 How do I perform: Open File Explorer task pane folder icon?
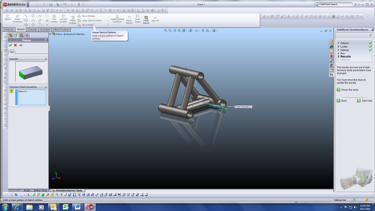coord(331,51)
